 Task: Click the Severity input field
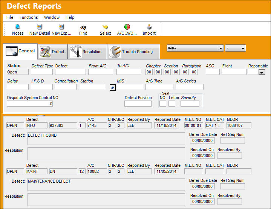(190, 104)
